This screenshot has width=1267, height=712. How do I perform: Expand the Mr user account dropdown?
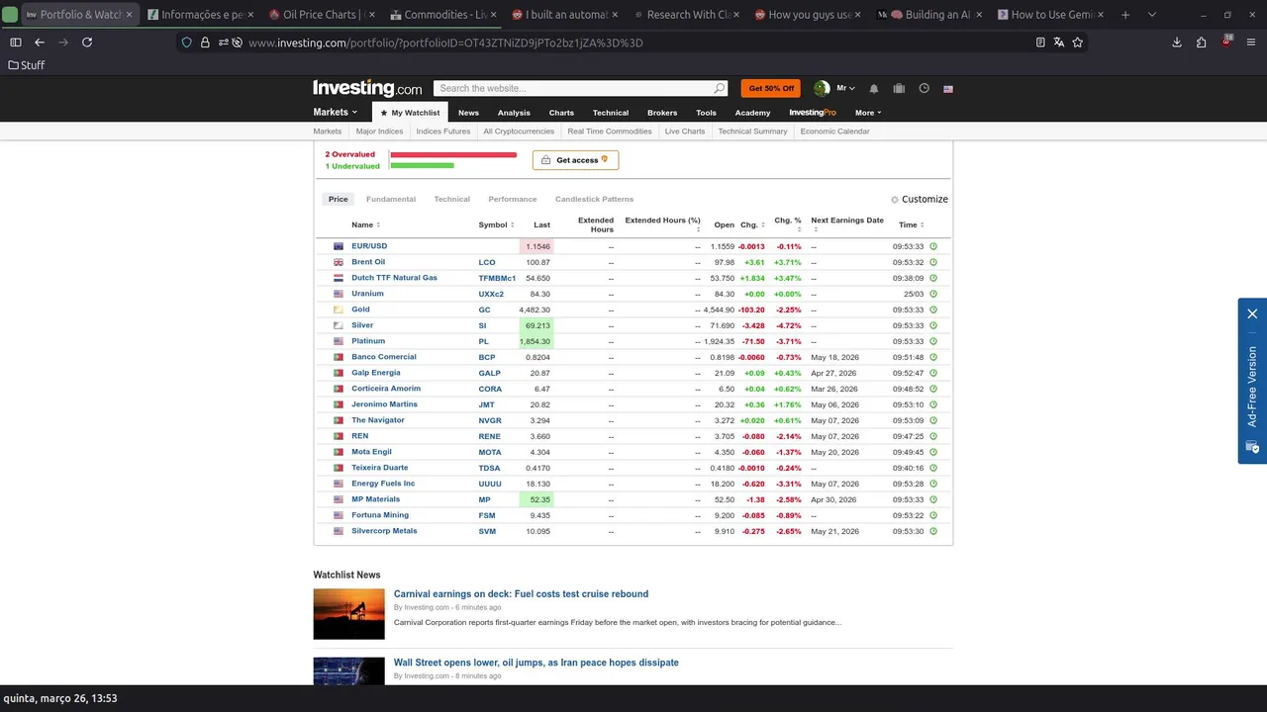(845, 88)
